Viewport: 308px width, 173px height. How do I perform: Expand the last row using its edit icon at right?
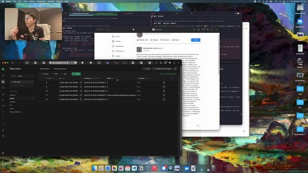tap(164, 99)
